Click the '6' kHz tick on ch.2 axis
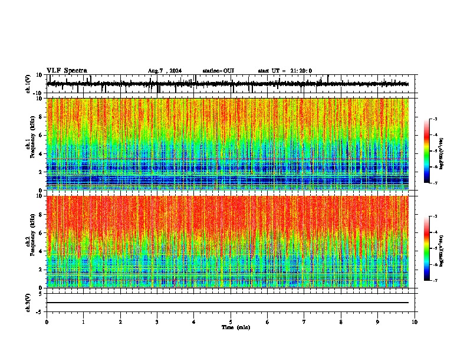Image resolution: width=467 pixels, height=361 pixels. (41, 233)
